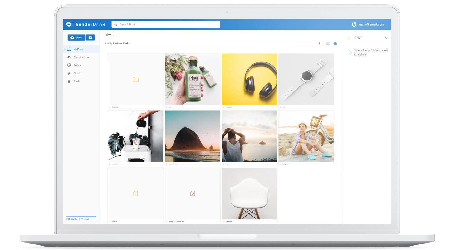Click the magnifier icon in search bar

(116, 24)
